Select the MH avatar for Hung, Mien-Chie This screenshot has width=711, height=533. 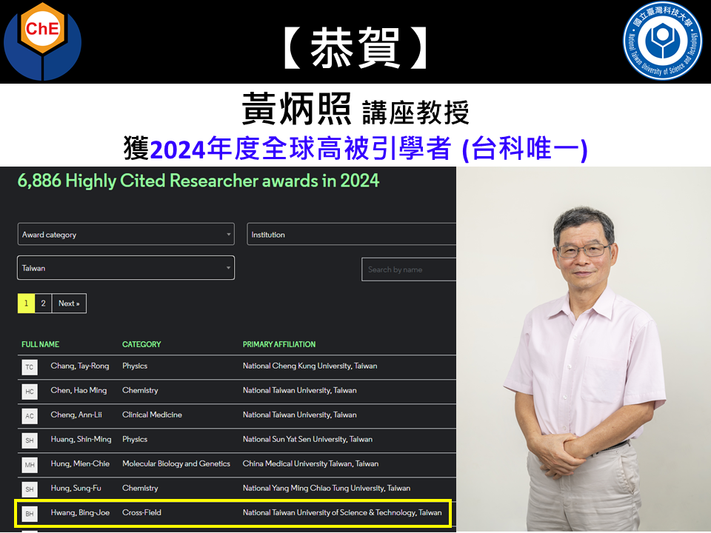click(29, 464)
